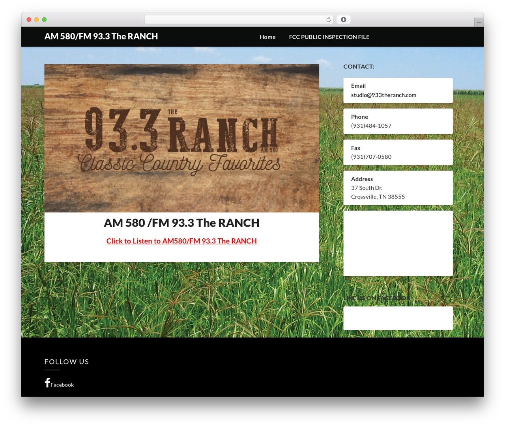Viewport: 505px width, 427px height.
Task: Open FCC PUBLIC INSPECTION FILE menu
Action: tap(329, 37)
